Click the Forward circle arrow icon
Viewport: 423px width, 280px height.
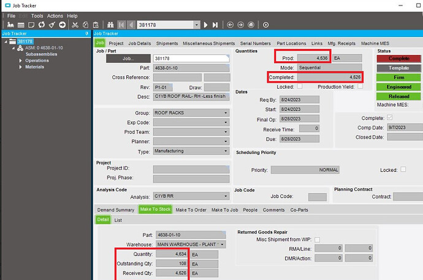(x=240, y=24)
